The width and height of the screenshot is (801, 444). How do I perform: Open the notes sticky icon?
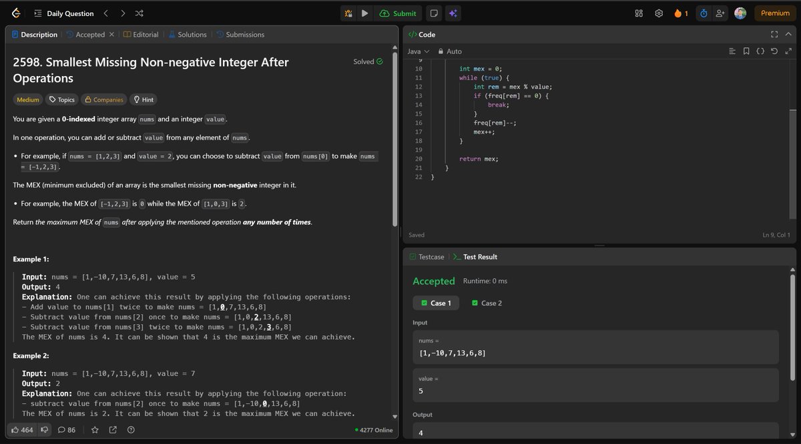pyautogui.click(x=434, y=13)
